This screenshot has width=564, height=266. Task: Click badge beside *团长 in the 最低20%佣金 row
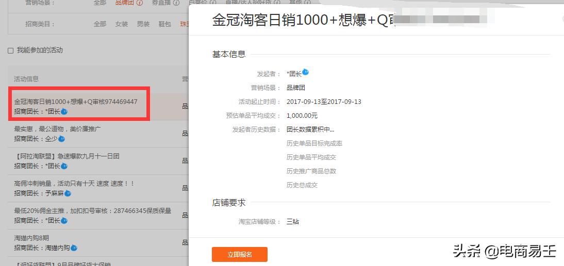click(64, 221)
